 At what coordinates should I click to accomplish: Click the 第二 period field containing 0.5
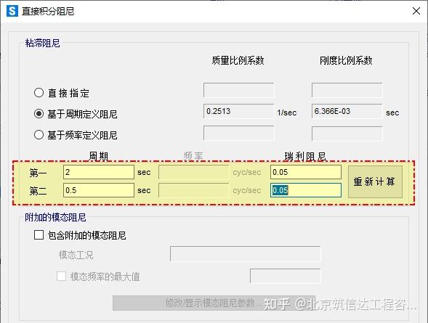coord(99,190)
